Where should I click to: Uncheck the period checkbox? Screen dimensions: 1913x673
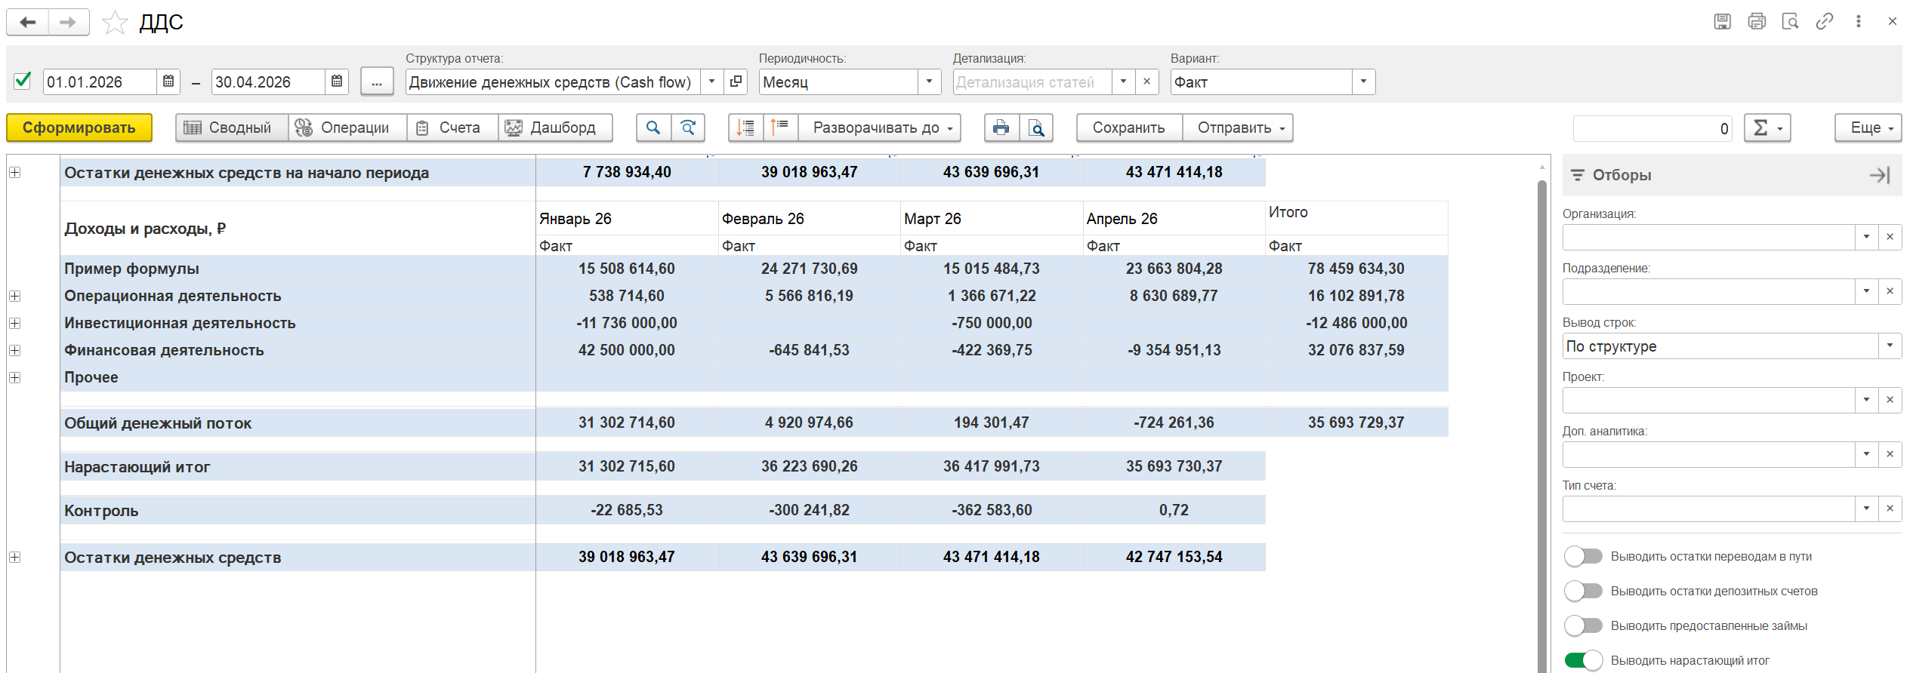(x=23, y=81)
